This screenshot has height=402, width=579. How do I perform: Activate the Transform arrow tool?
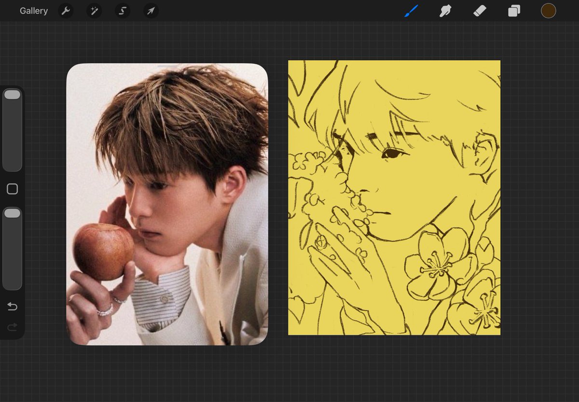[151, 11]
